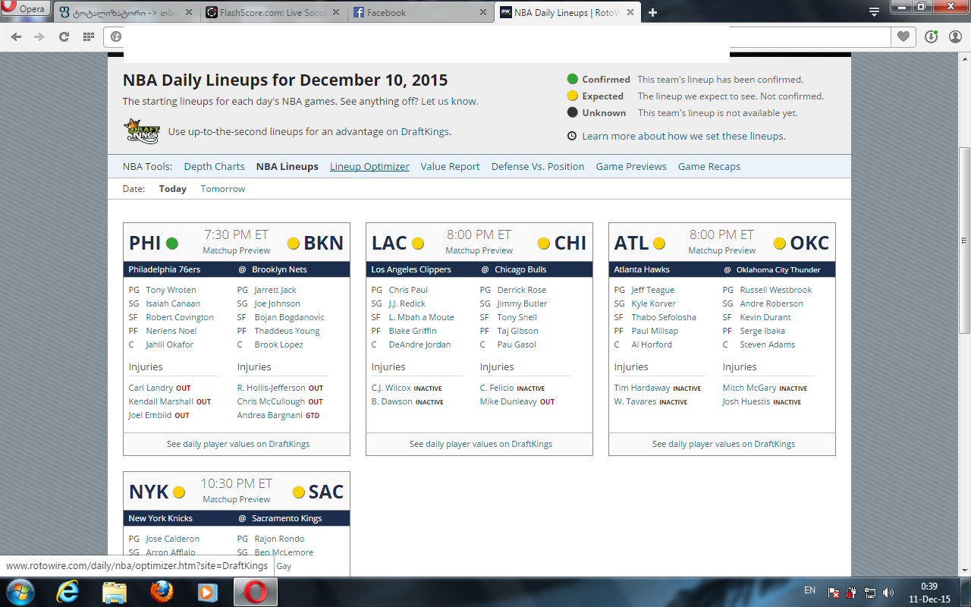Select the NBA Lineups tool
The width and height of the screenshot is (971, 607).
click(288, 167)
